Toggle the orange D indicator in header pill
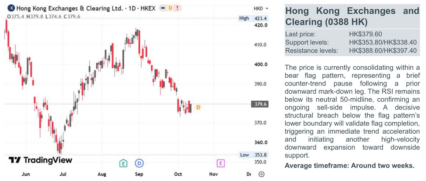This screenshot has height=181, width=426. pyautogui.click(x=170, y=8)
